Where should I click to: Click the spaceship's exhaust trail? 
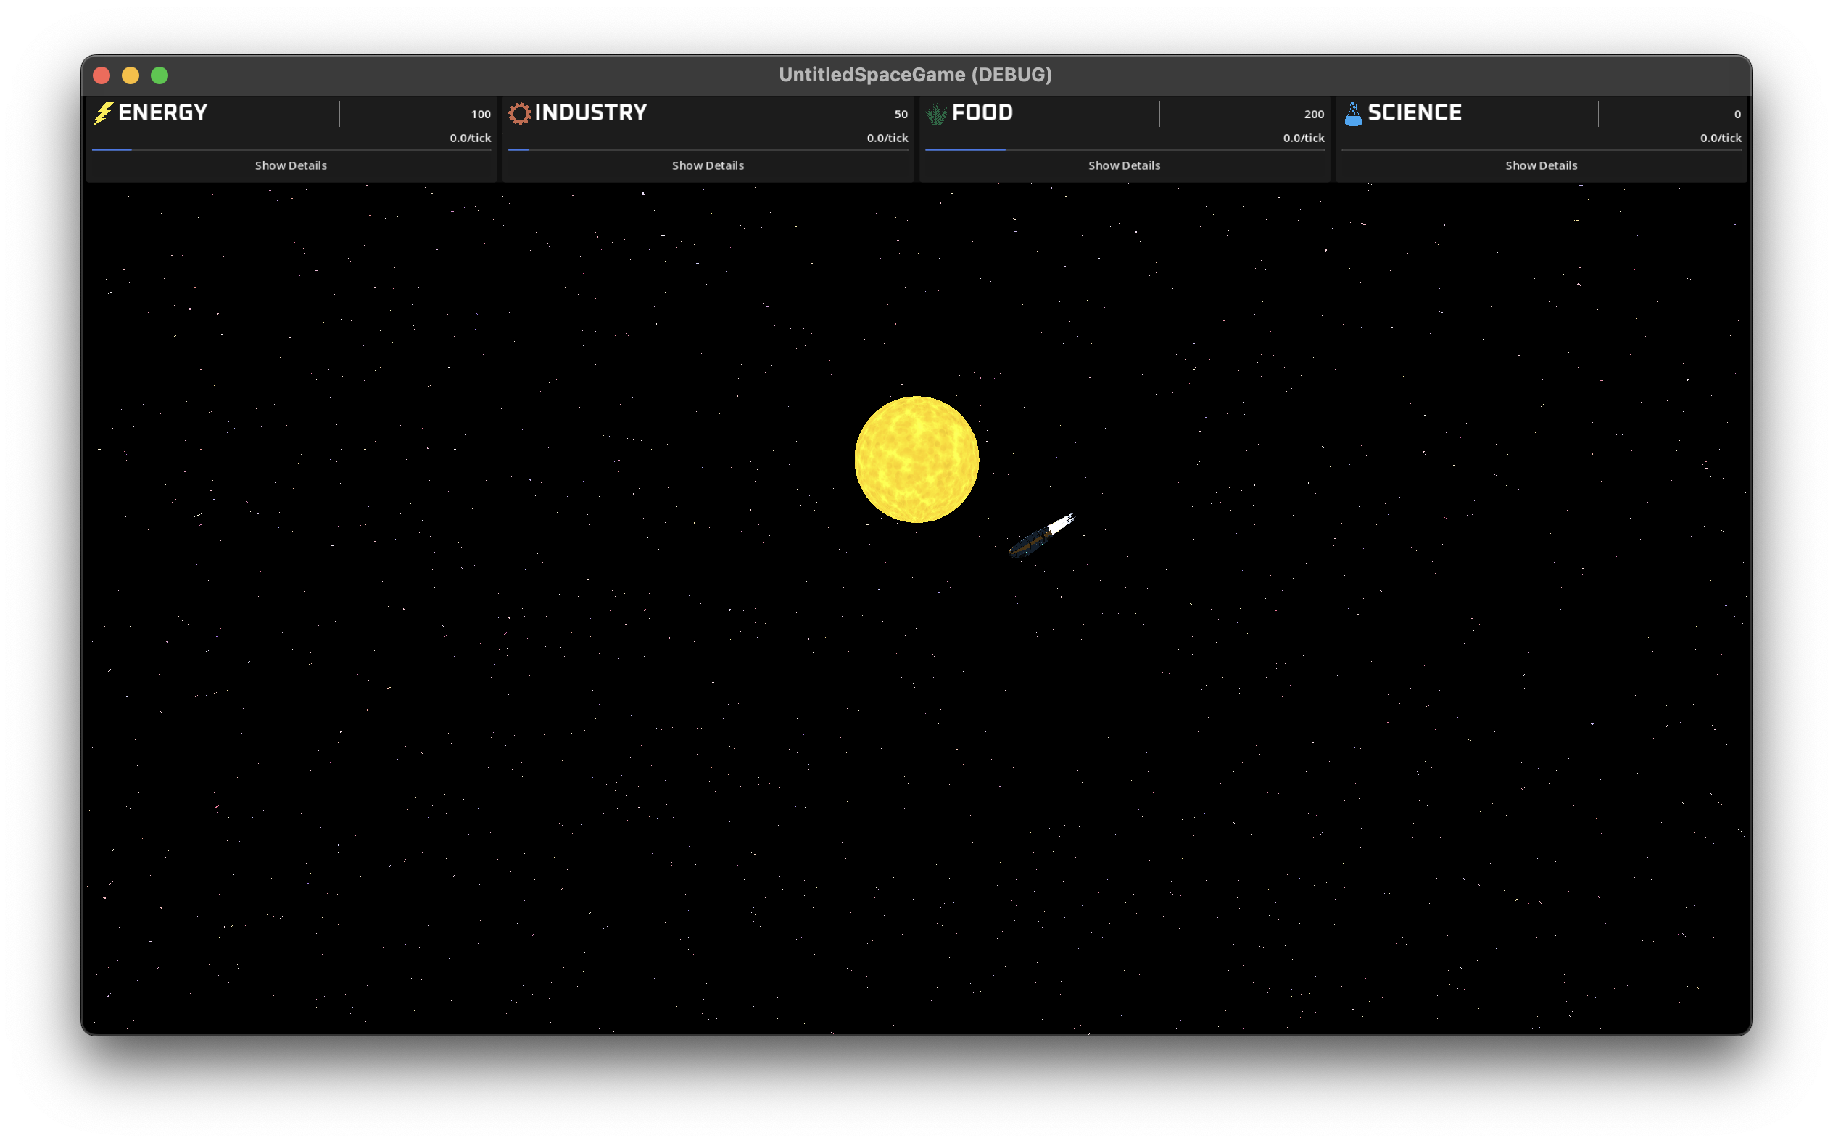[1061, 521]
